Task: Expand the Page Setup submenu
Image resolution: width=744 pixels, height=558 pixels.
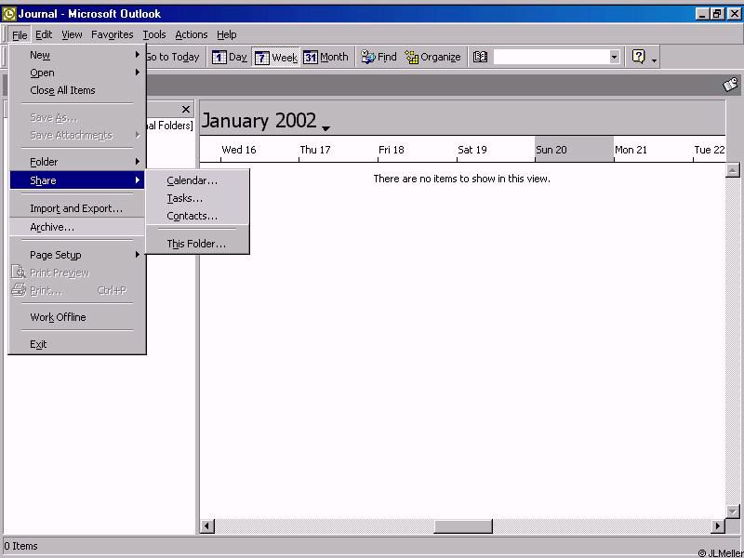Action: [77, 255]
